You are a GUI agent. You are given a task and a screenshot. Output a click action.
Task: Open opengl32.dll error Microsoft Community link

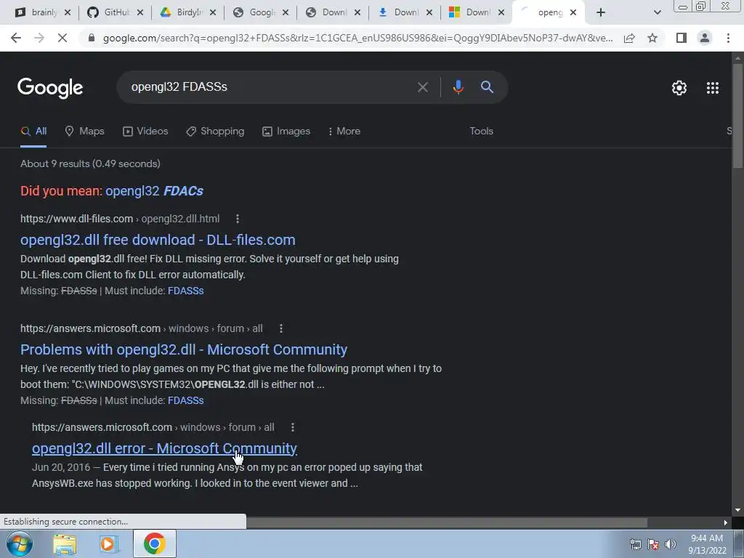pos(164,448)
